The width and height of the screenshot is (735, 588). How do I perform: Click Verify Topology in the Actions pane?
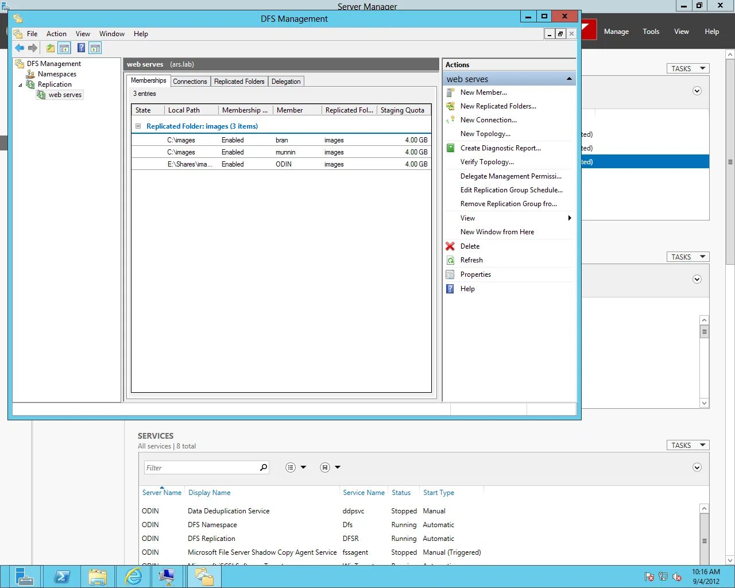487,161
